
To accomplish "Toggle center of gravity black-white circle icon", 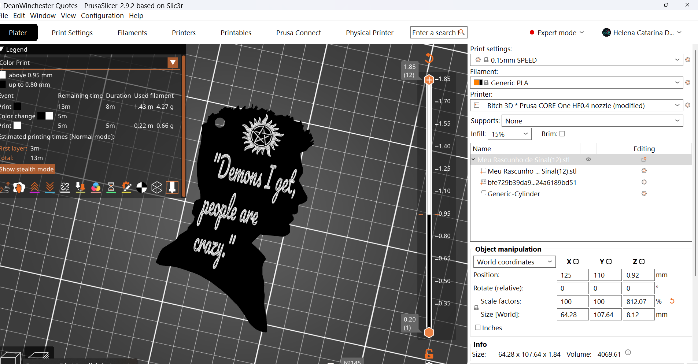I will pyautogui.click(x=142, y=188).
